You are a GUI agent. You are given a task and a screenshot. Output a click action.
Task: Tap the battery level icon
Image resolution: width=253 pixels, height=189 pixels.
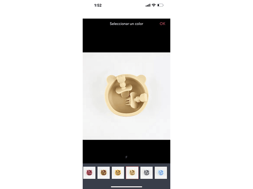click(x=160, y=5)
